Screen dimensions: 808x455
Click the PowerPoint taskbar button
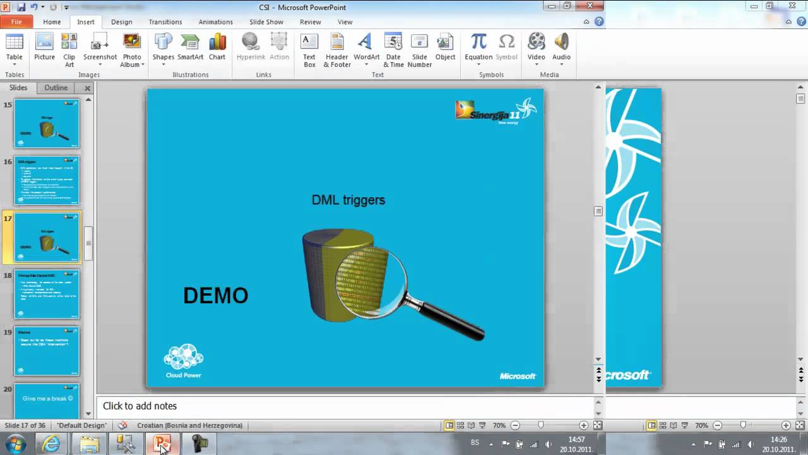(162, 444)
